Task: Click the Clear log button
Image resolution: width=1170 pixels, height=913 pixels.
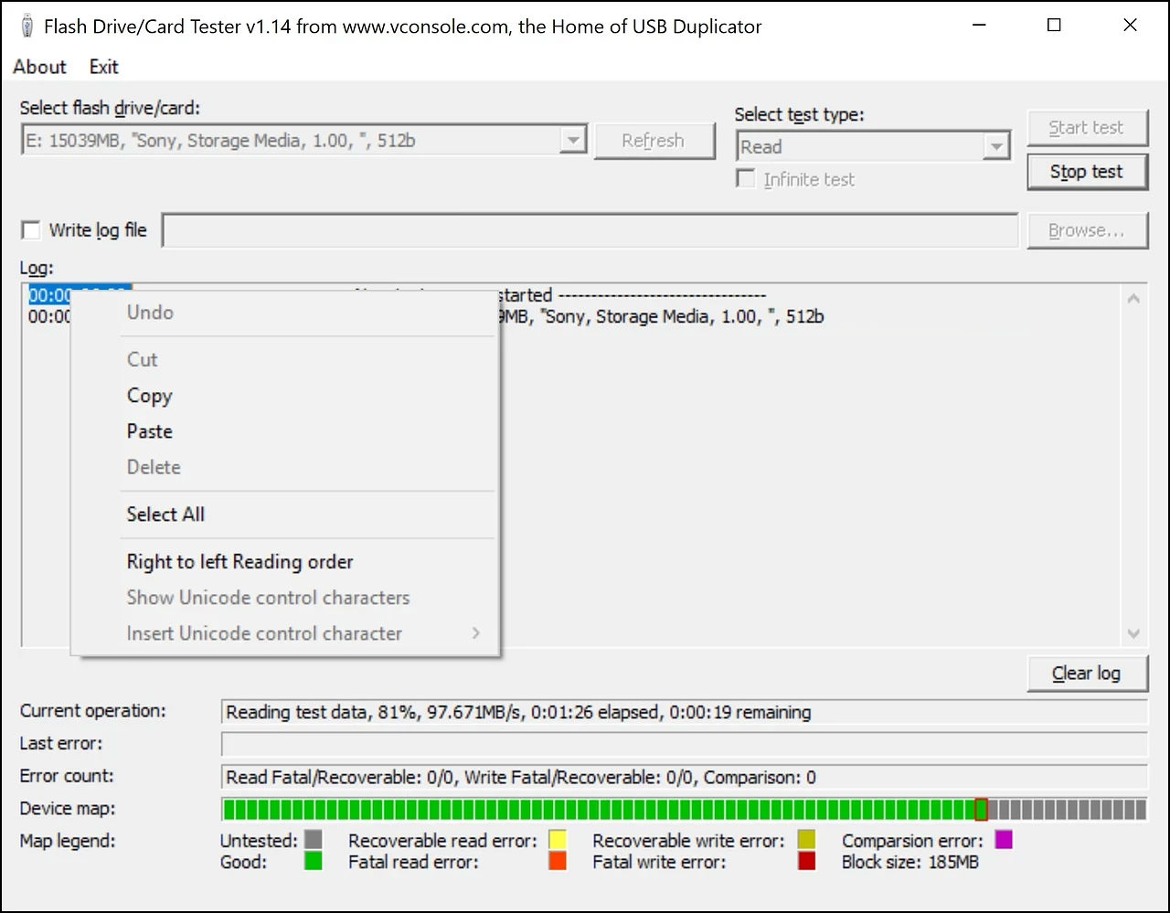Action: [1087, 673]
